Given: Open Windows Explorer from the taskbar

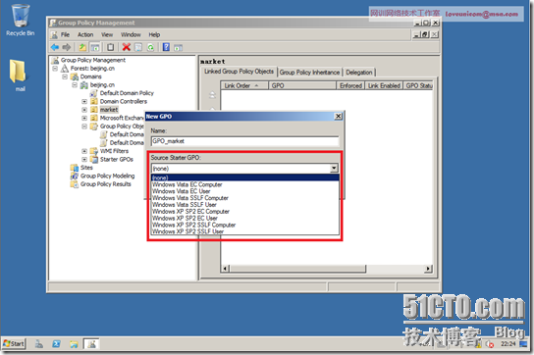Looking at the screenshot, I should (x=74, y=344).
